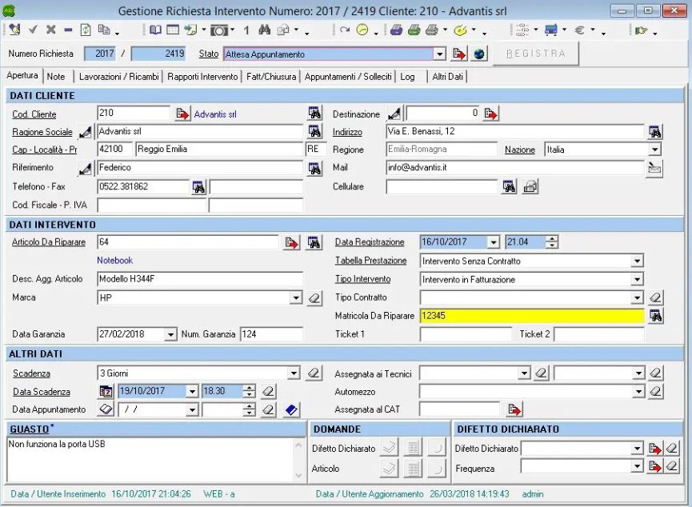The width and height of the screenshot is (692, 507).
Task: Expand Tabella Prestazione dropdown
Action: (x=637, y=261)
